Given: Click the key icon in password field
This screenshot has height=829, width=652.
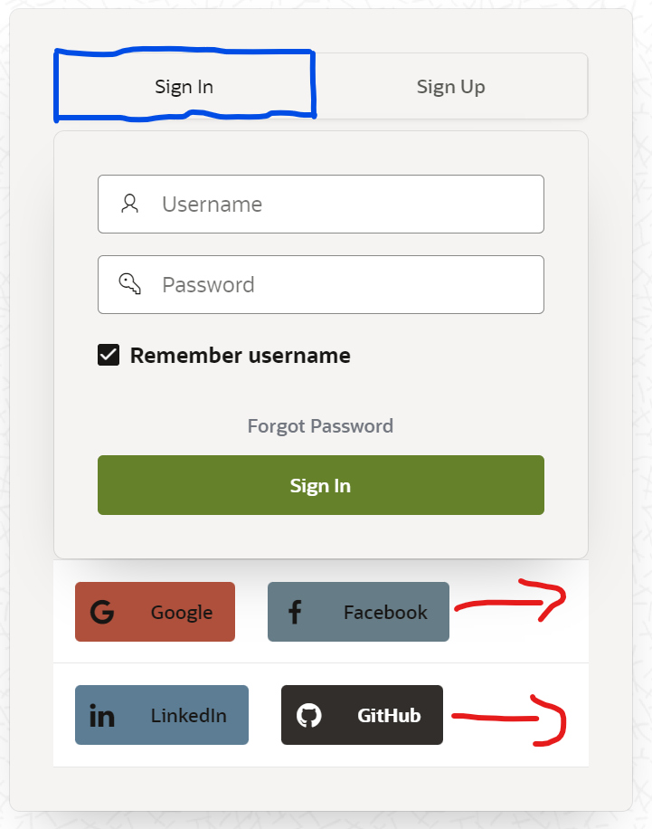Looking at the screenshot, I should pyautogui.click(x=128, y=284).
